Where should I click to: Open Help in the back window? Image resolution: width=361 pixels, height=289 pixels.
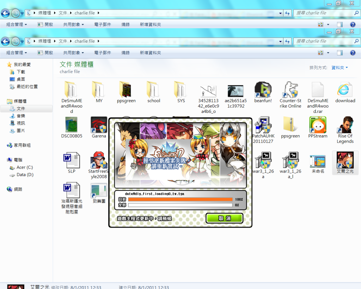click(353, 24)
